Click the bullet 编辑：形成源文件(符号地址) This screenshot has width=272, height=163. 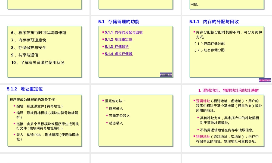point(39,106)
